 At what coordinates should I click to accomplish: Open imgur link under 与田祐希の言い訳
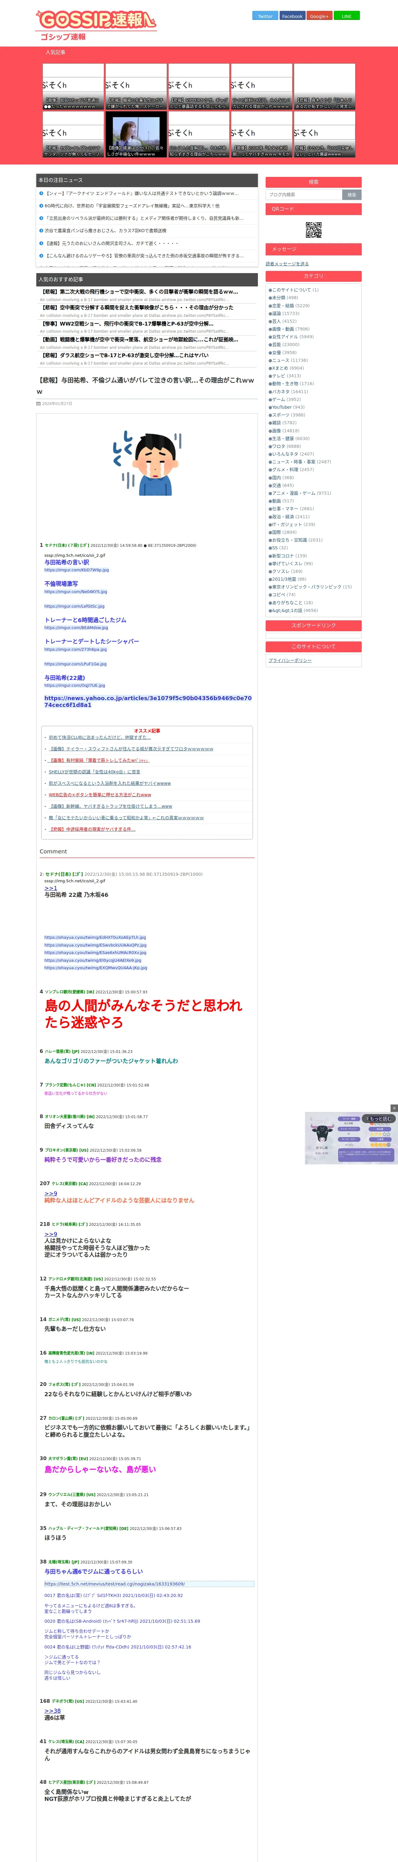[77, 570]
